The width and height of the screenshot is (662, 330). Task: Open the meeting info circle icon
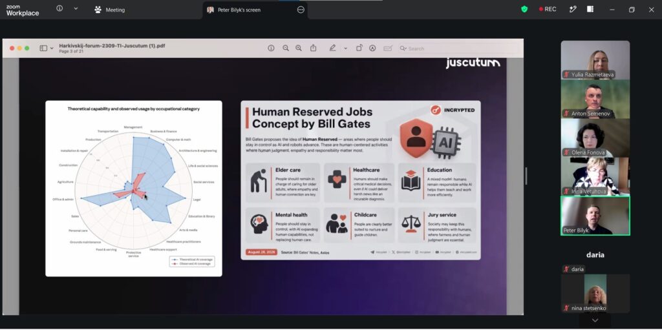tap(59, 8)
